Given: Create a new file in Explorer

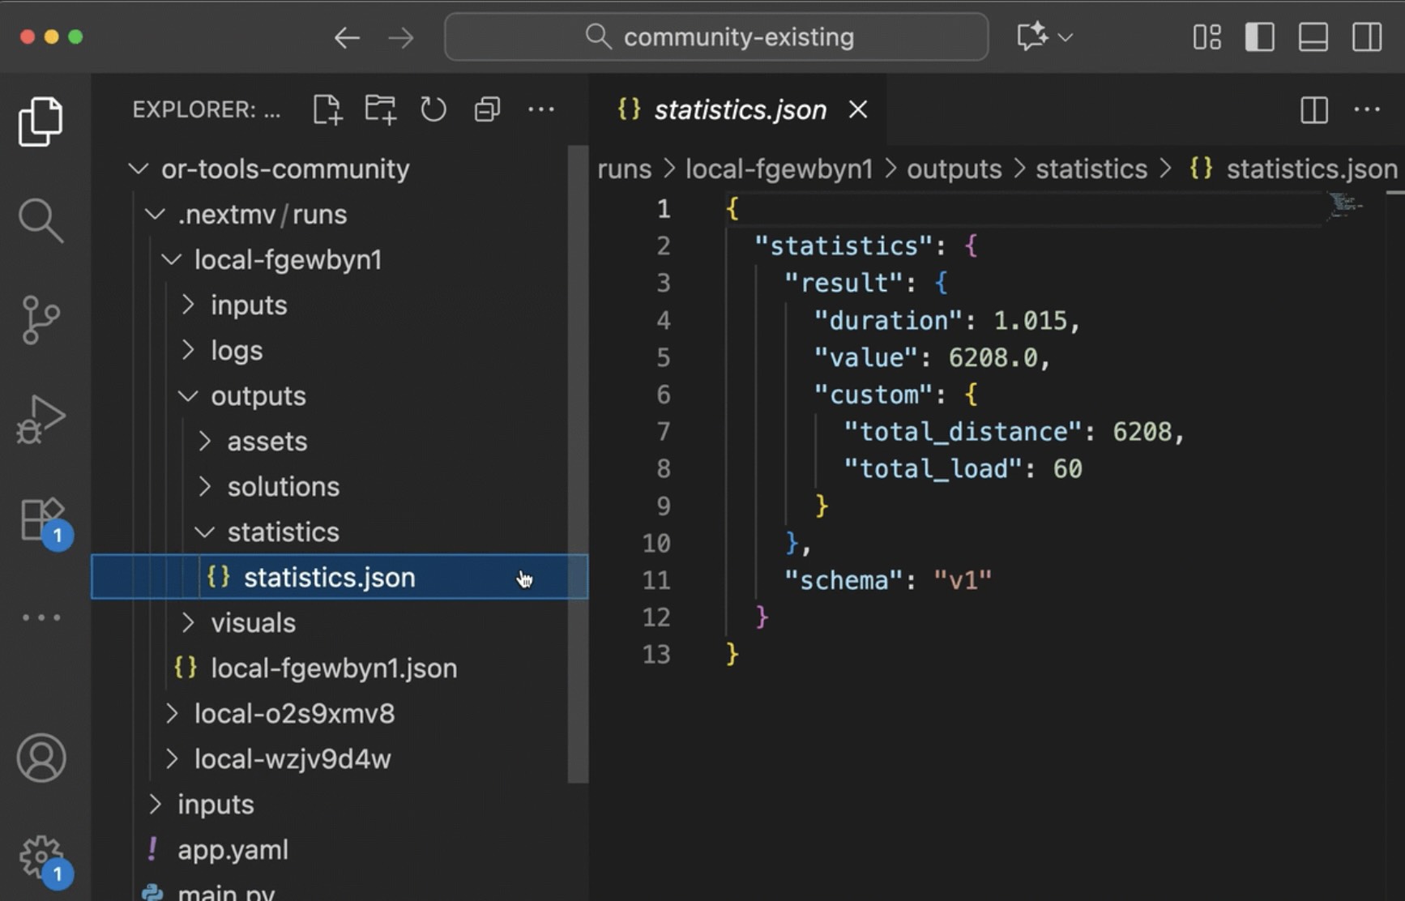Looking at the screenshot, I should pyautogui.click(x=327, y=109).
